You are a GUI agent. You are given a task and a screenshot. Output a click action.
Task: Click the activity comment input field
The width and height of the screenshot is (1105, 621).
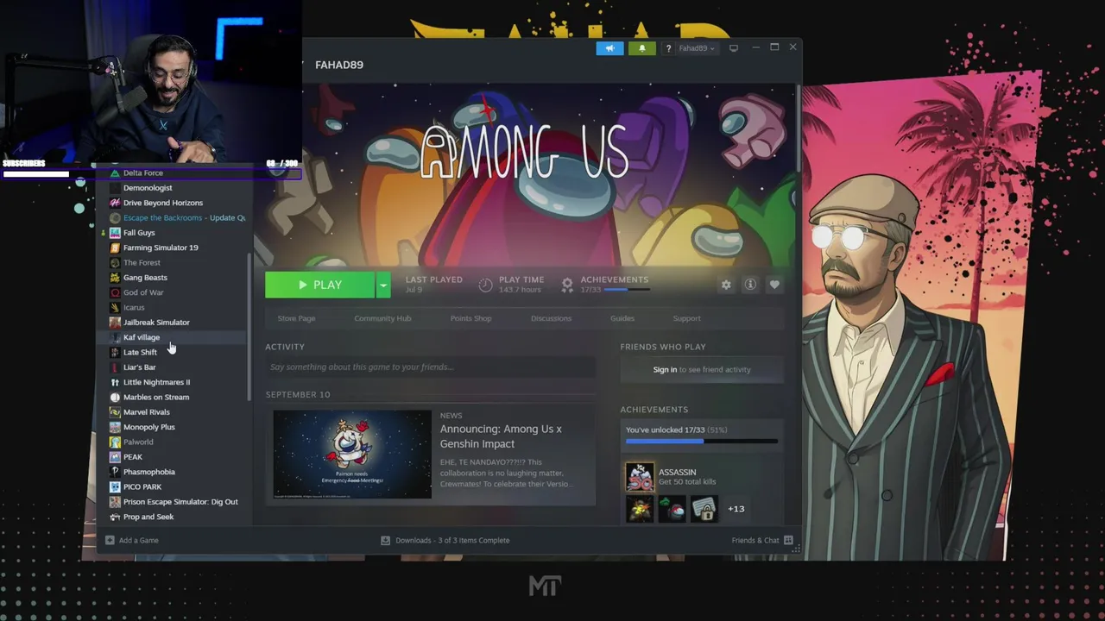430,367
